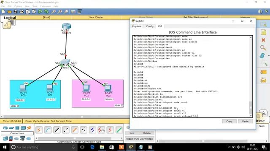The height and width of the screenshot is (151, 270).
Task: Click the Copy button in CLI window
Action: (229, 121)
